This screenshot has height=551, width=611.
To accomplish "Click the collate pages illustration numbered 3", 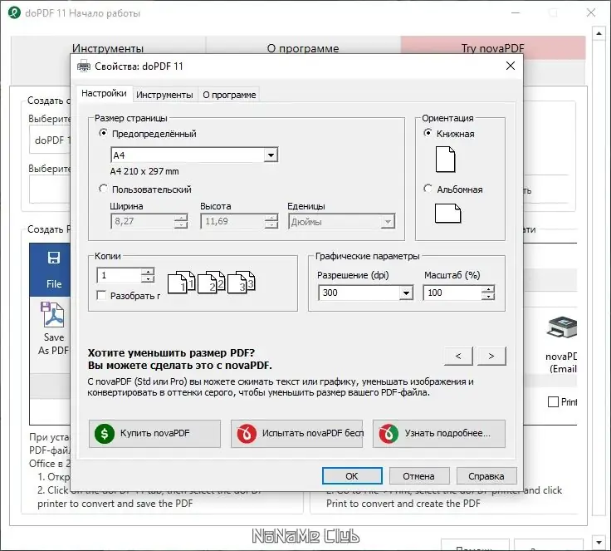I will click(242, 282).
